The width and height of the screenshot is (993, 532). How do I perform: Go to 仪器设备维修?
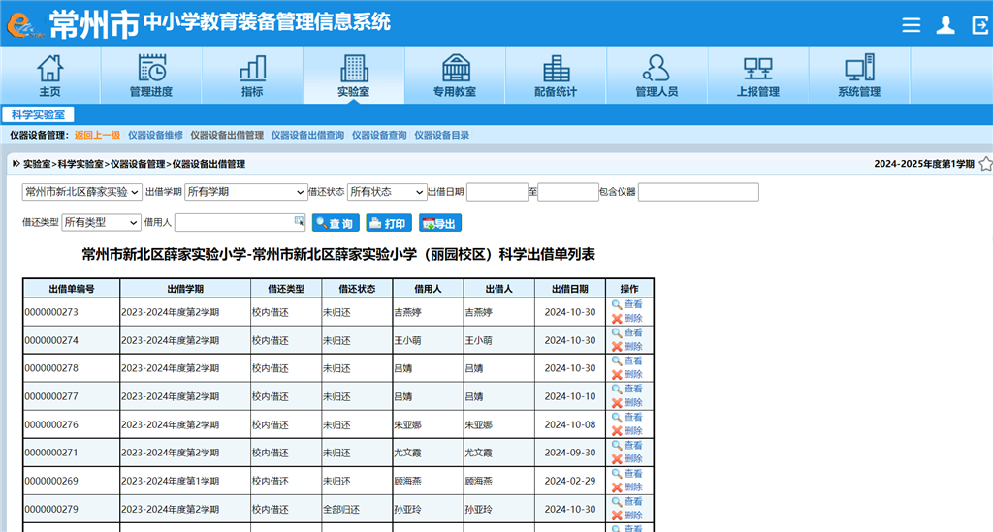pyautogui.click(x=155, y=136)
